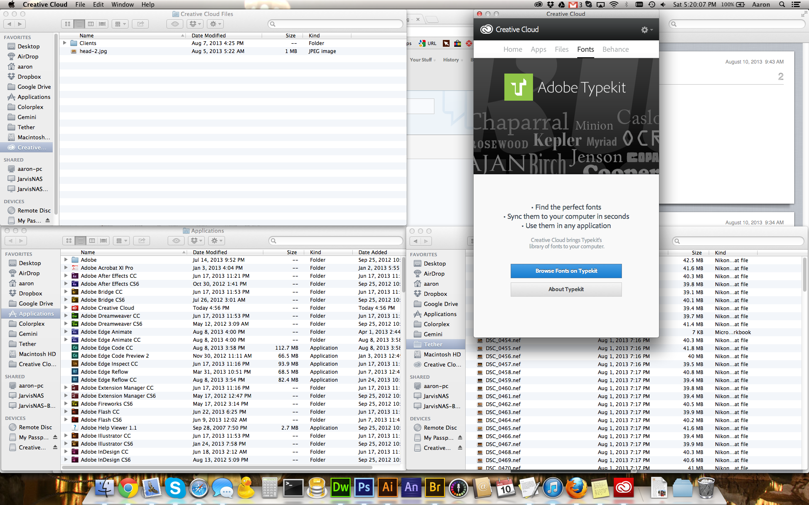Open Finder from the Dock

pyautogui.click(x=104, y=488)
